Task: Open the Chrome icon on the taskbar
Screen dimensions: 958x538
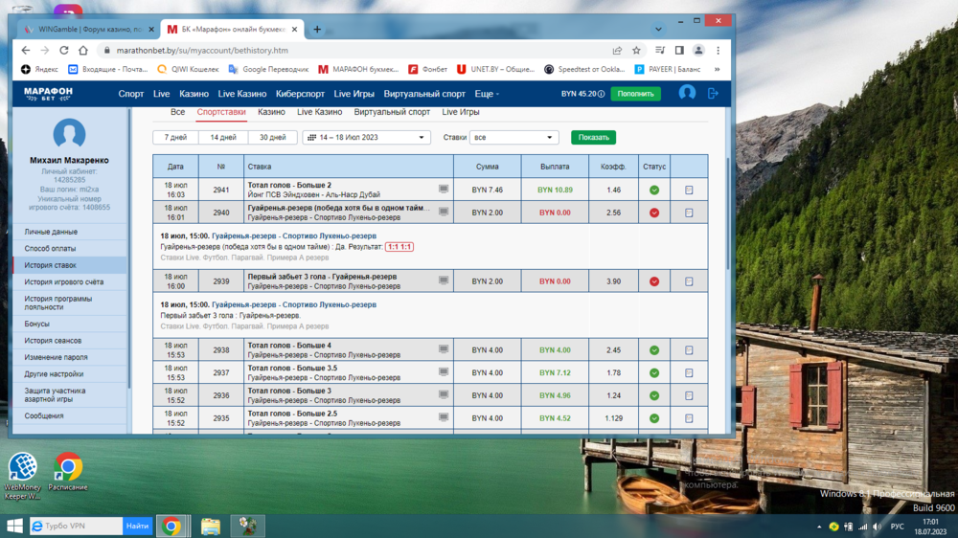Action: pos(171,526)
